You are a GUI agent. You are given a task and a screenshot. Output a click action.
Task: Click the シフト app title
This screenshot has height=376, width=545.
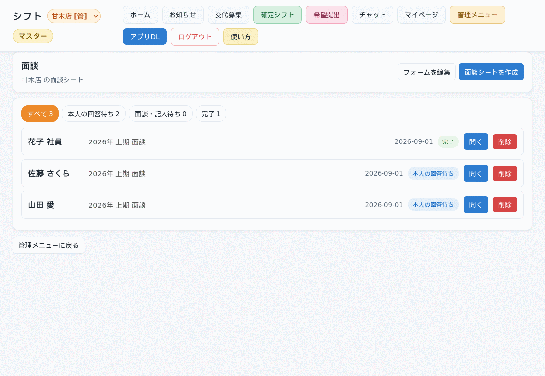pyautogui.click(x=27, y=16)
